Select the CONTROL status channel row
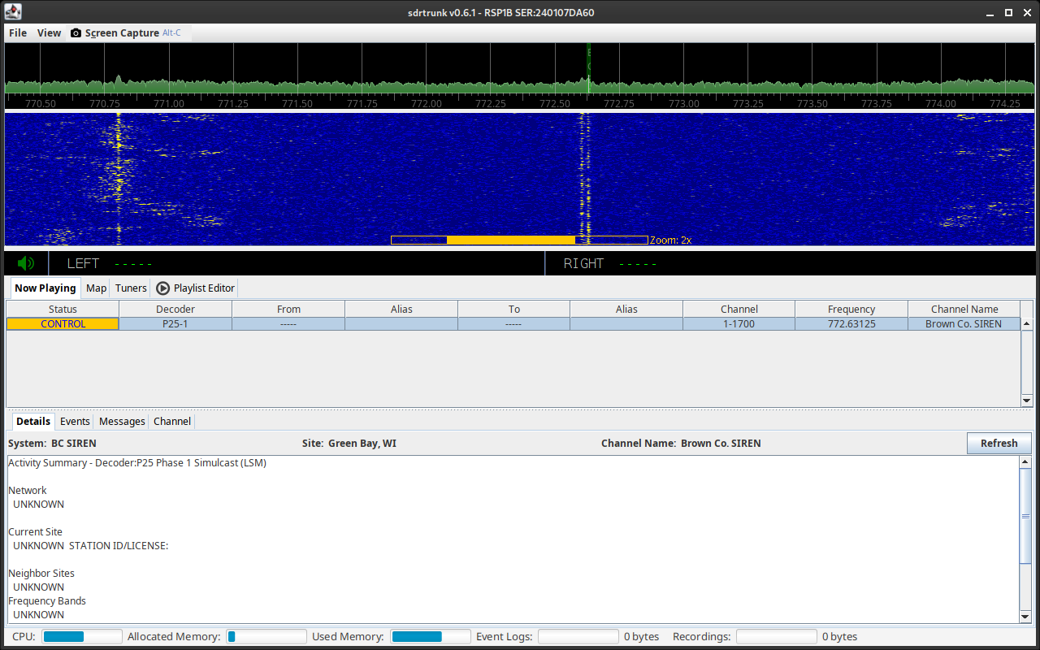 point(63,323)
